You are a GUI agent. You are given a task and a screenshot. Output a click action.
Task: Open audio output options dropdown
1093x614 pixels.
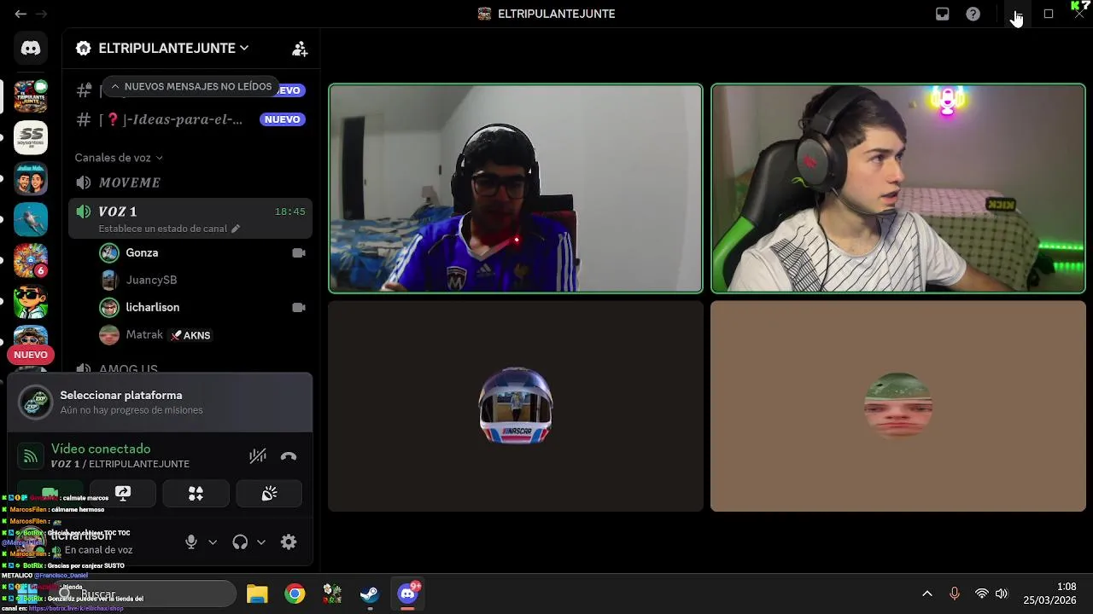[x=261, y=542]
